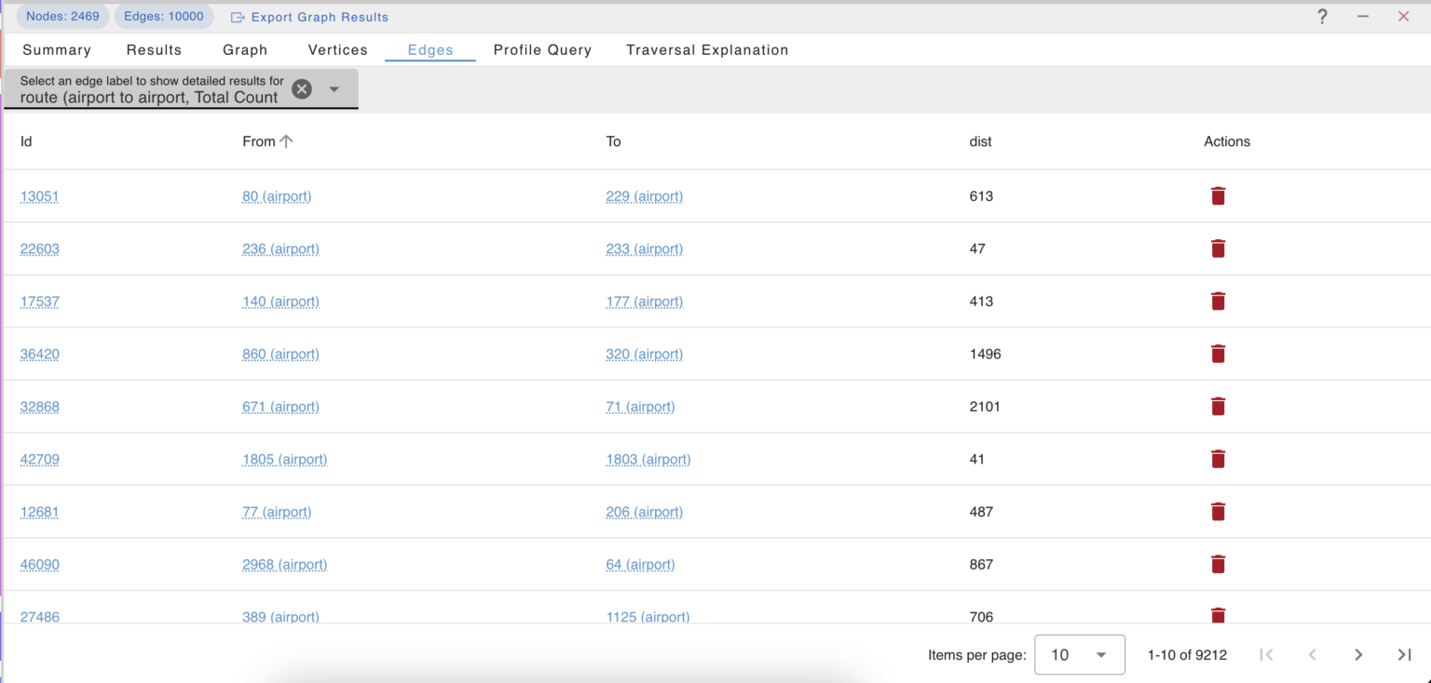
Task: Delete edge 27486 via the trash icon
Action: (1218, 616)
